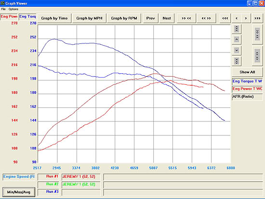Viewport: 265px width, 199px height.
Task: Select the Eng Power axis tab
Action: point(9,16)
